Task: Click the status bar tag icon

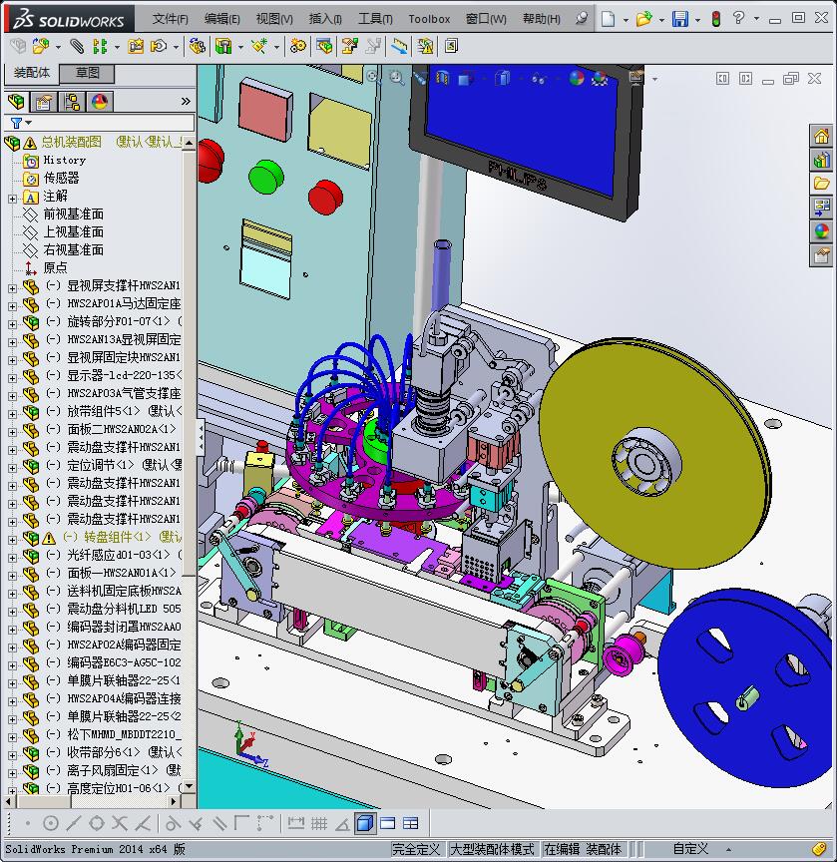Action: [819, 849]
